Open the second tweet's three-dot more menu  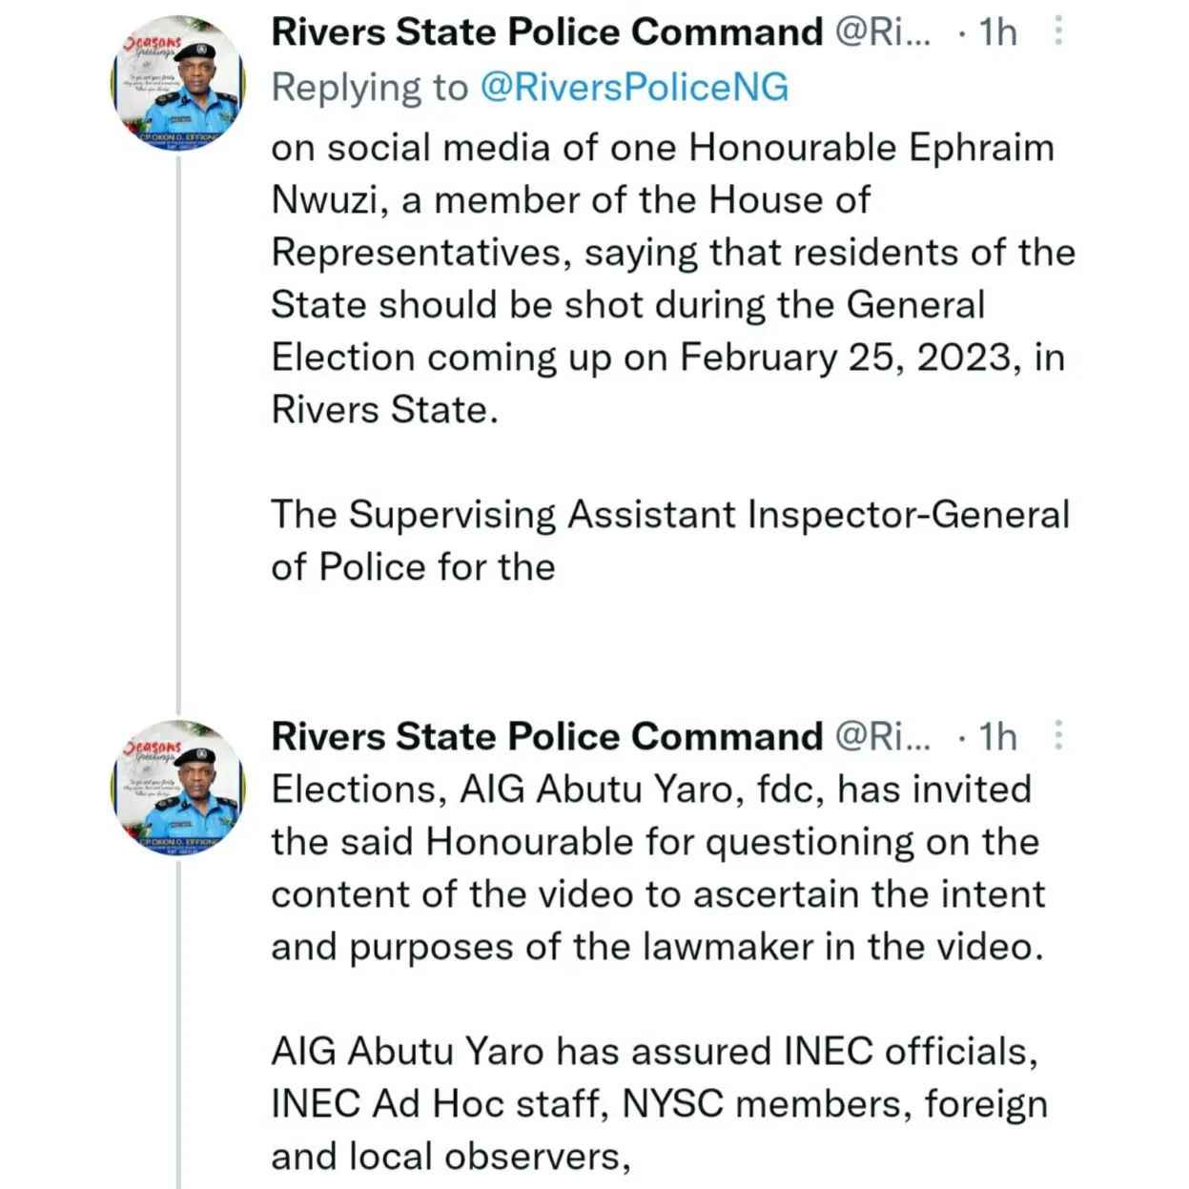pos(1057,736)
